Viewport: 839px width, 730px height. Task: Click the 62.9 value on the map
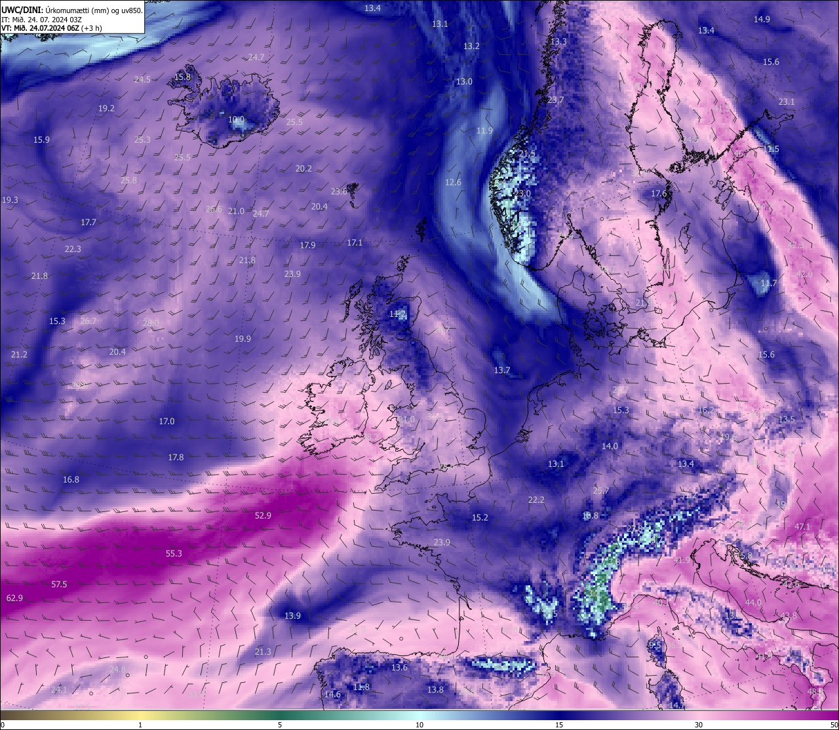(x=14, y=598)
